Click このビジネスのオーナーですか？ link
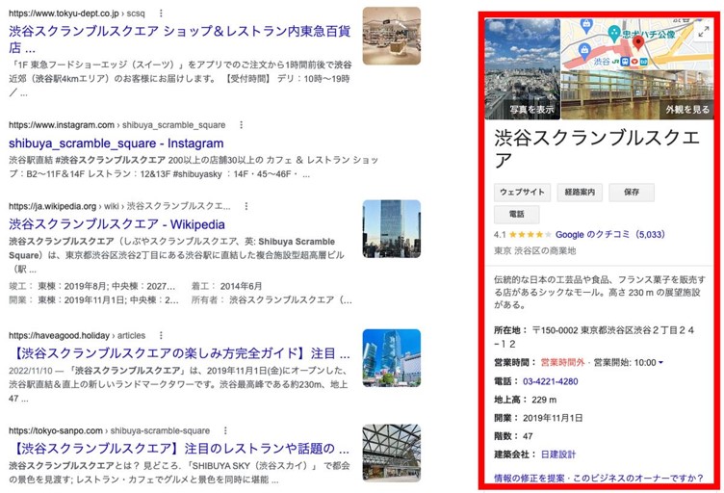This screenshot has width=724, height=493. tap(638, 478)
